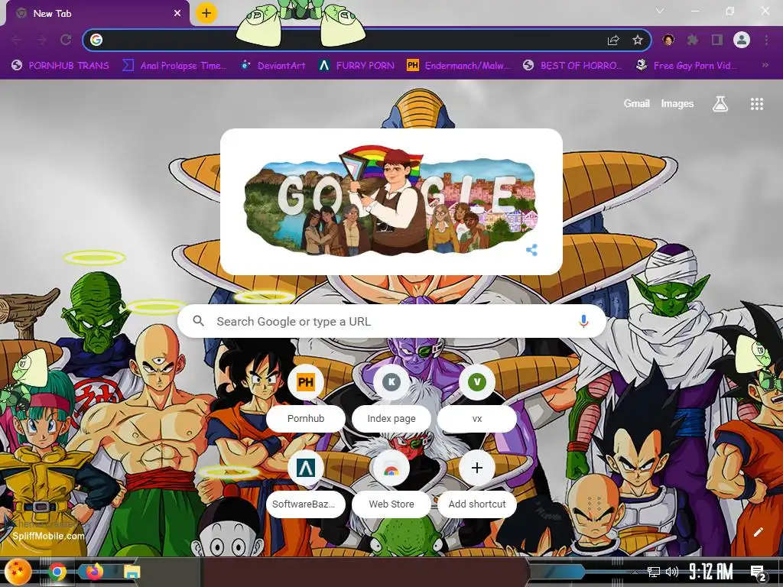Open the vx shortcut tile
This screenshot has width=783, height=587.
[477, 397]
